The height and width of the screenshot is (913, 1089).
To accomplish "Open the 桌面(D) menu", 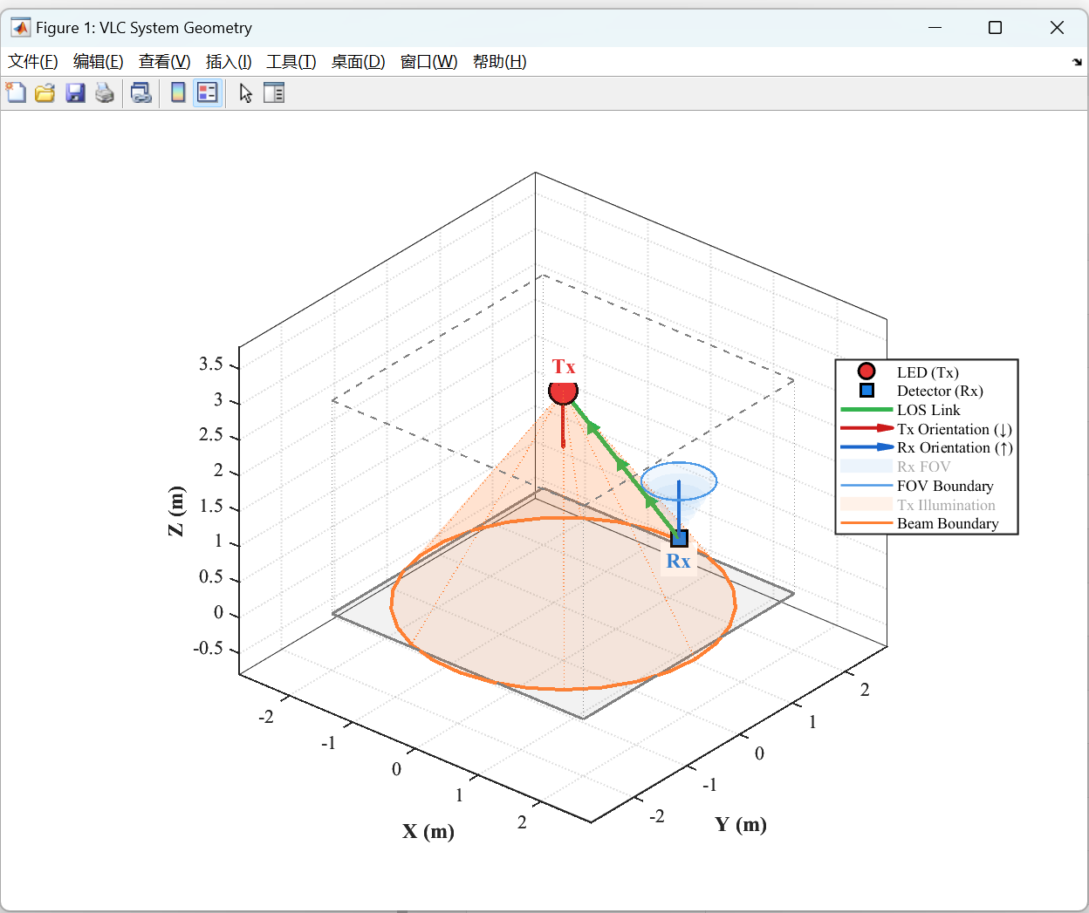I will (x=359, y=62).
